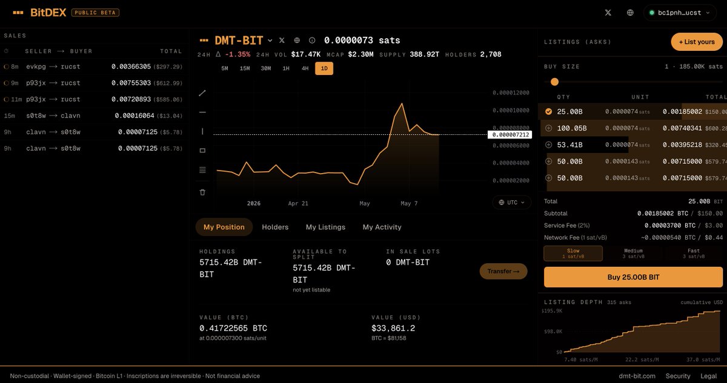
Task: Click sale total 0.00755303
Action: pyautogui.click(x=131, y=83)
